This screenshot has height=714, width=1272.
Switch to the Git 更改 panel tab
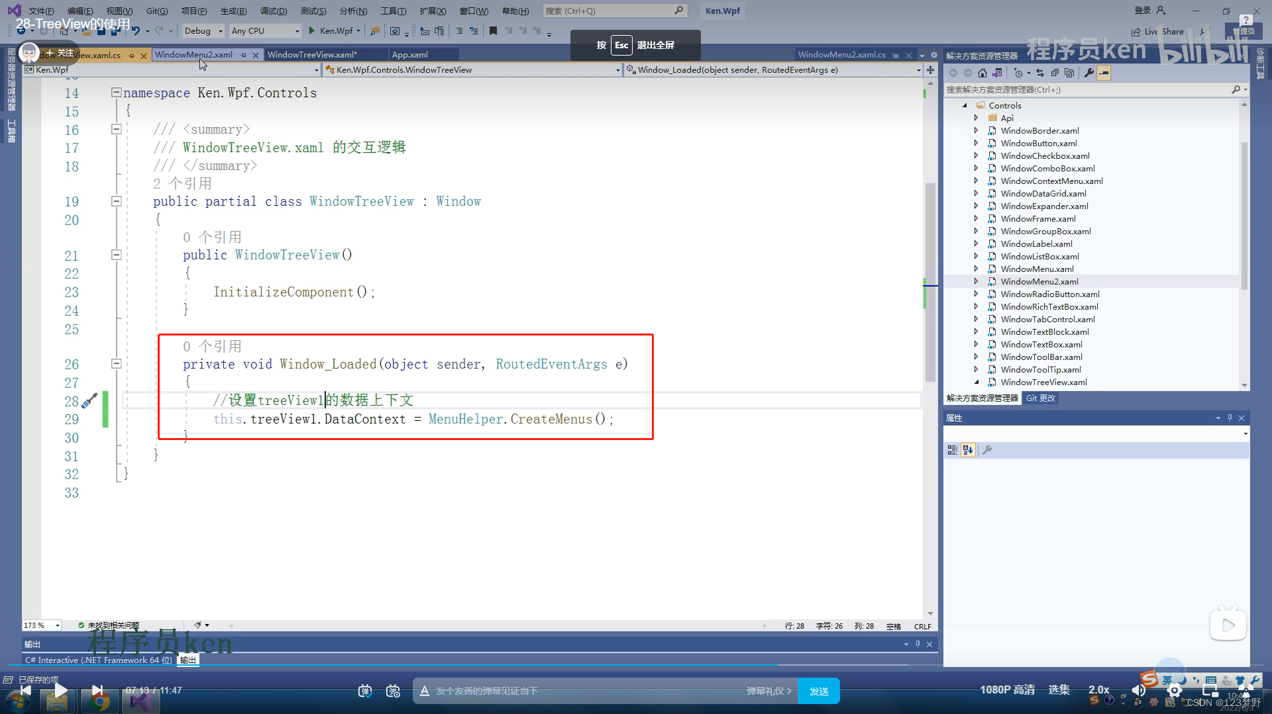pos(1041,398)
